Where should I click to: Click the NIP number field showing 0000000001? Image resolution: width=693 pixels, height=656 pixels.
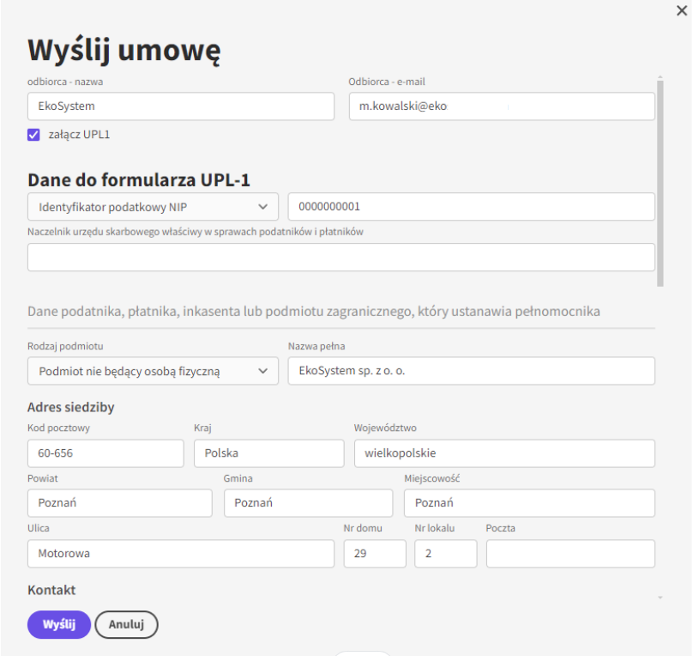pos(471,207)
